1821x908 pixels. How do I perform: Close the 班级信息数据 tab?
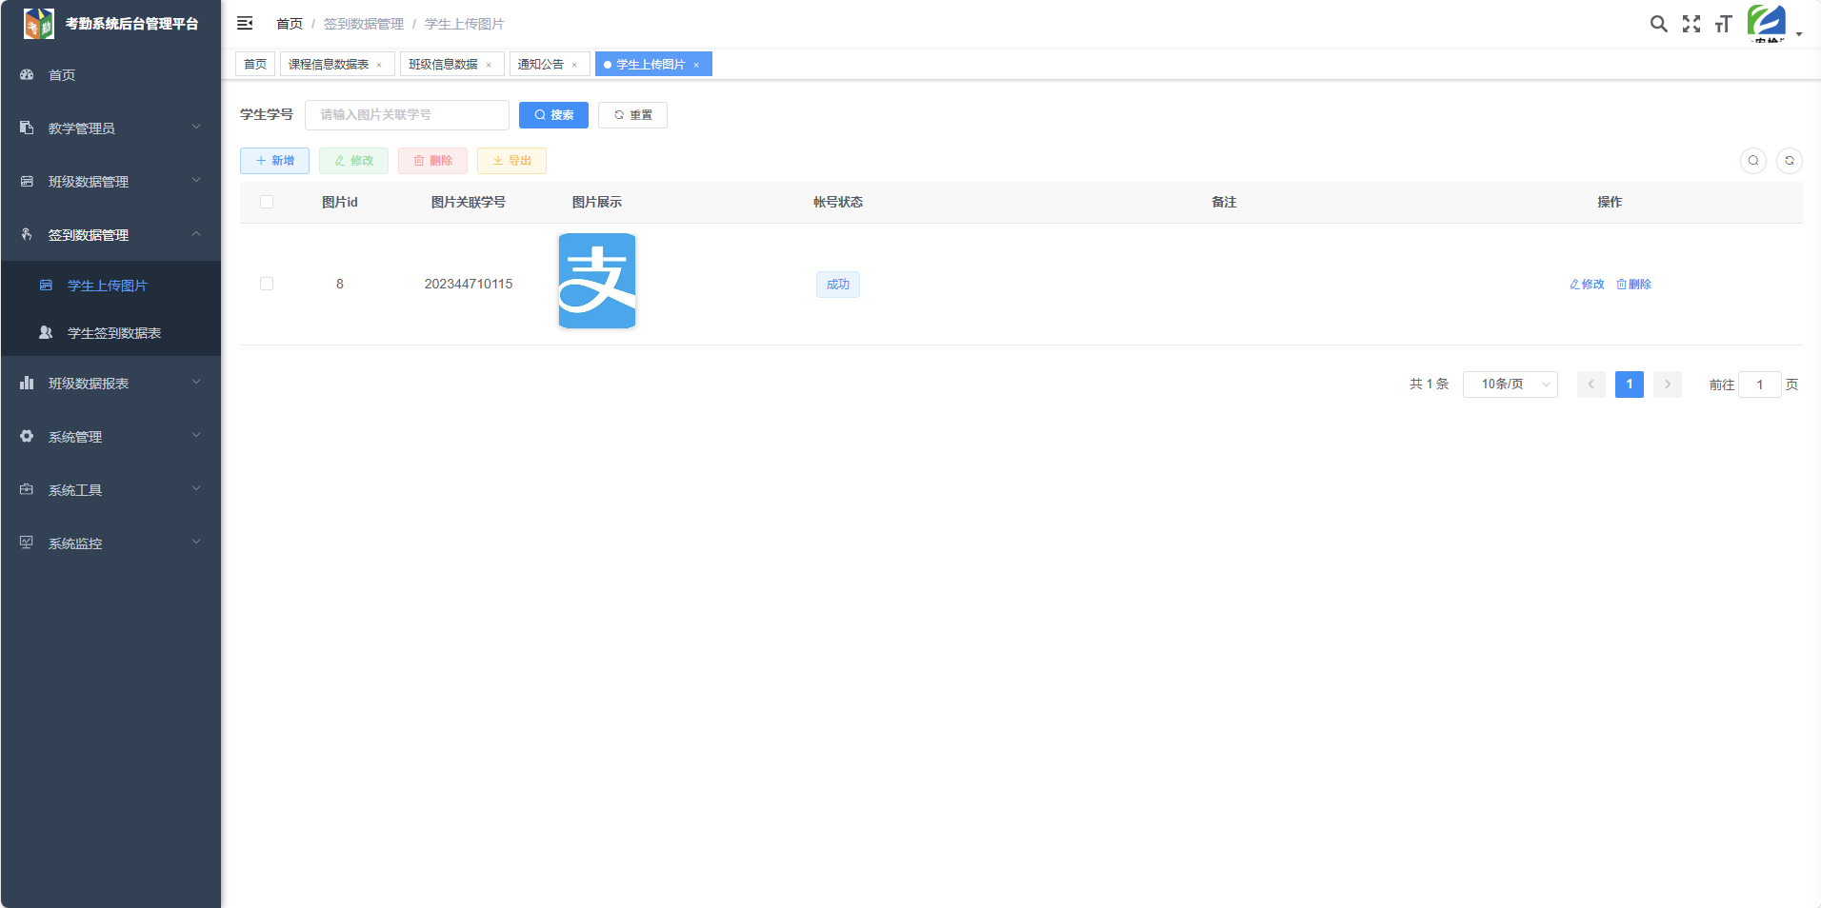click(489, 65)
